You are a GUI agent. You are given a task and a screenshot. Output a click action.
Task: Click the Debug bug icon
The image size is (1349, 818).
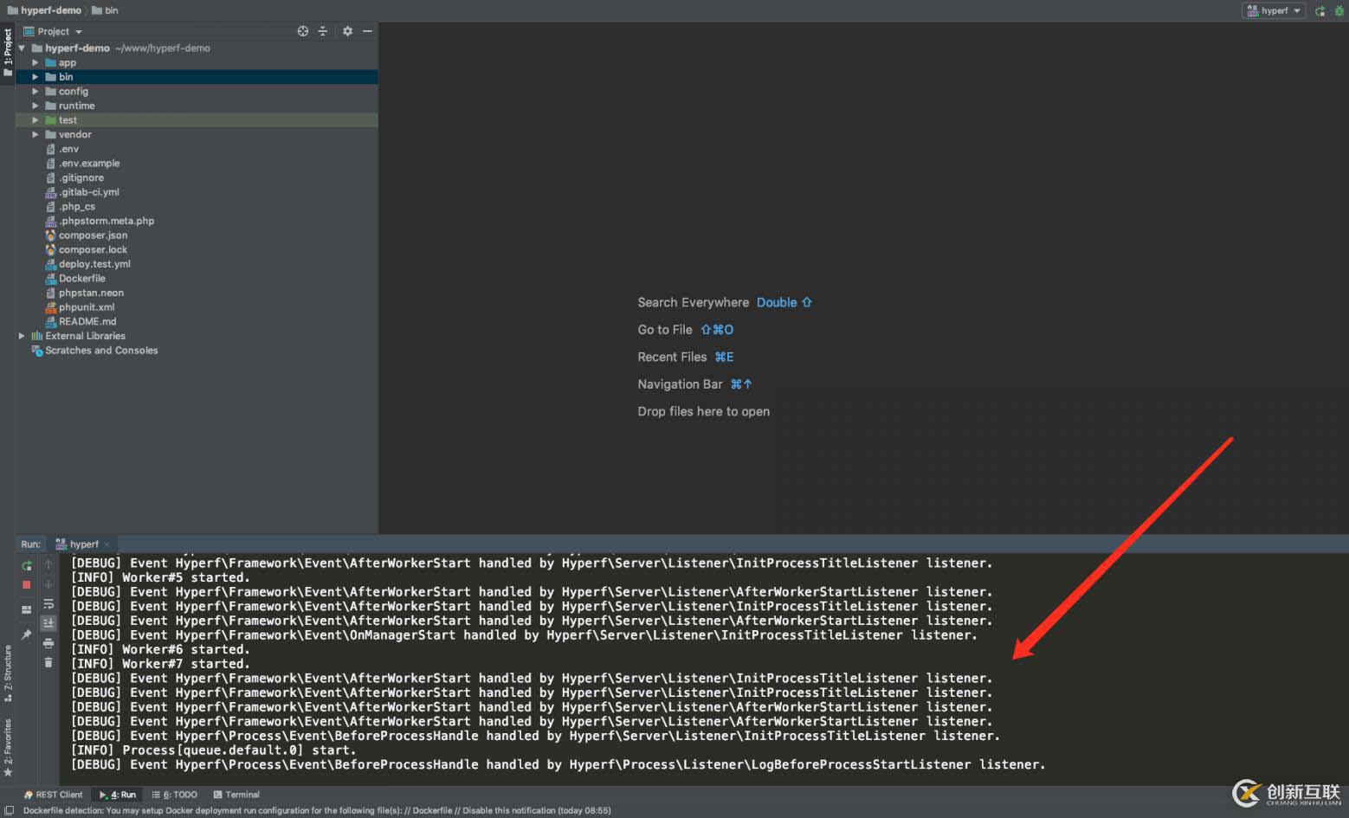(1339, 11)
